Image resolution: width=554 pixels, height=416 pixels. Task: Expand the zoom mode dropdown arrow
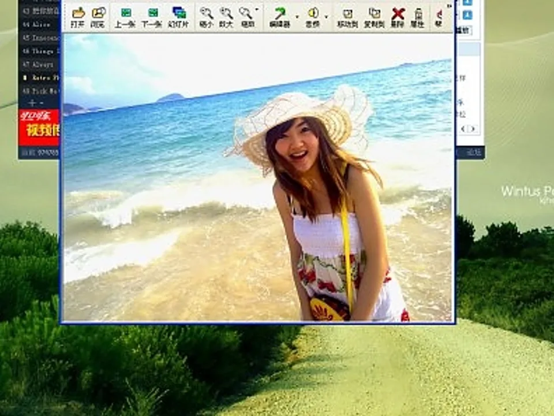click(257, 9)
